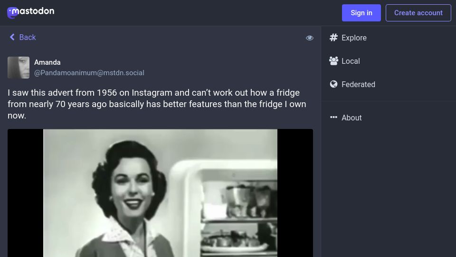Click the hashtag Explore icon
The height and width of the screenshot is (257, 456).
[333, 37]
